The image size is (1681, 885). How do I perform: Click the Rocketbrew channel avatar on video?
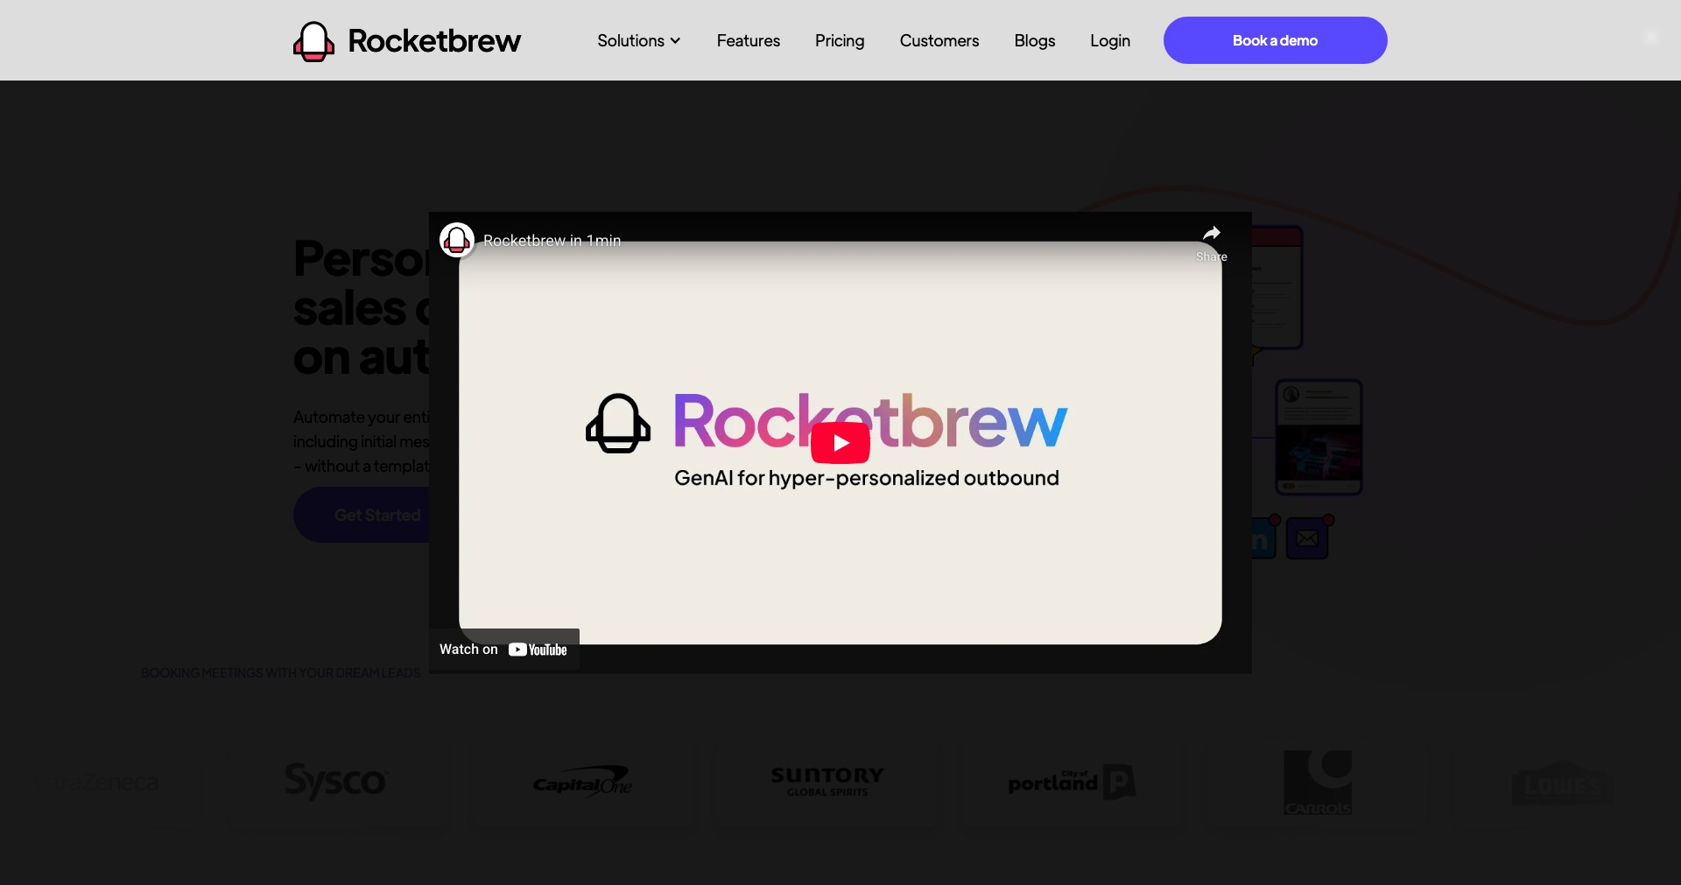456,240
